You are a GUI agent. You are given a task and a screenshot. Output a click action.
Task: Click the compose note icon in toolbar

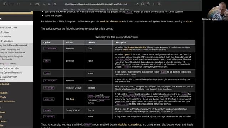tap(37, 4)
